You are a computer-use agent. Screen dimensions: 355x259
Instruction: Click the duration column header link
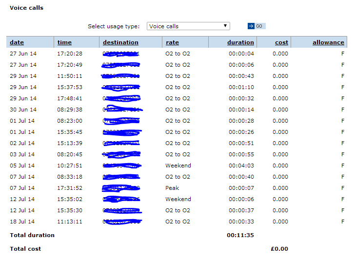(240, 42)
